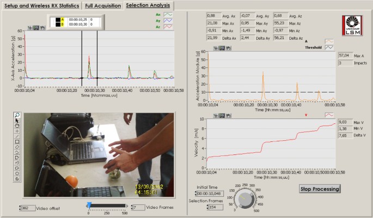The height and width of the screenshot is (218, 373).
Task: Open plot A legend swatch on module graph
Action: click(329, 41)
